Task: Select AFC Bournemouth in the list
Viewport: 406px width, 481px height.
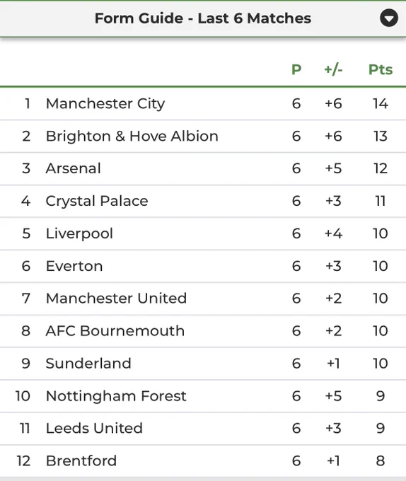Action: (x=115, y=331)
